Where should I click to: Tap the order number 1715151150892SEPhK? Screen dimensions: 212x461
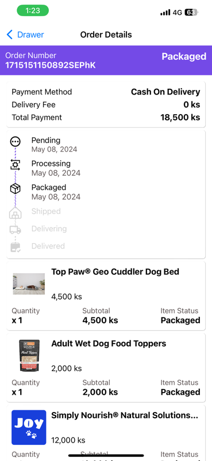(51, 65)
